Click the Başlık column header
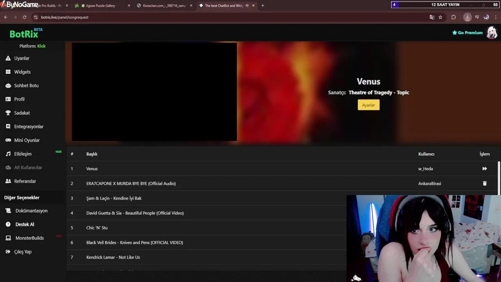Viewport: 501px width, 282px height. pyautogui.click(x=92, y=154)
